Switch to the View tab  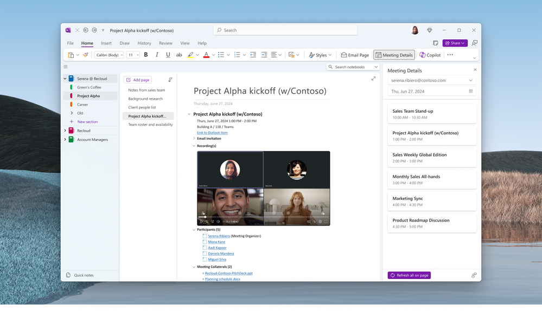(184, 43)
